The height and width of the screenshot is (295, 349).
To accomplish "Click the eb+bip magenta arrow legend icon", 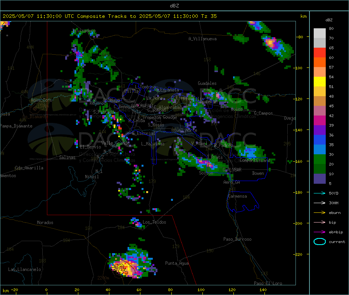I will click(320, 232).
